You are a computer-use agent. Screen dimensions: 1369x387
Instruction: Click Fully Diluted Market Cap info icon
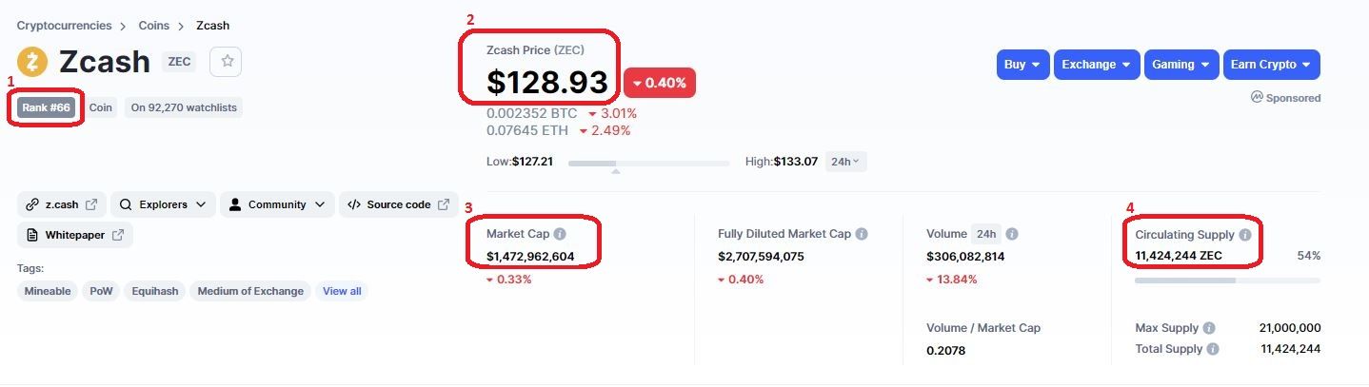click(x=862, y=234)
